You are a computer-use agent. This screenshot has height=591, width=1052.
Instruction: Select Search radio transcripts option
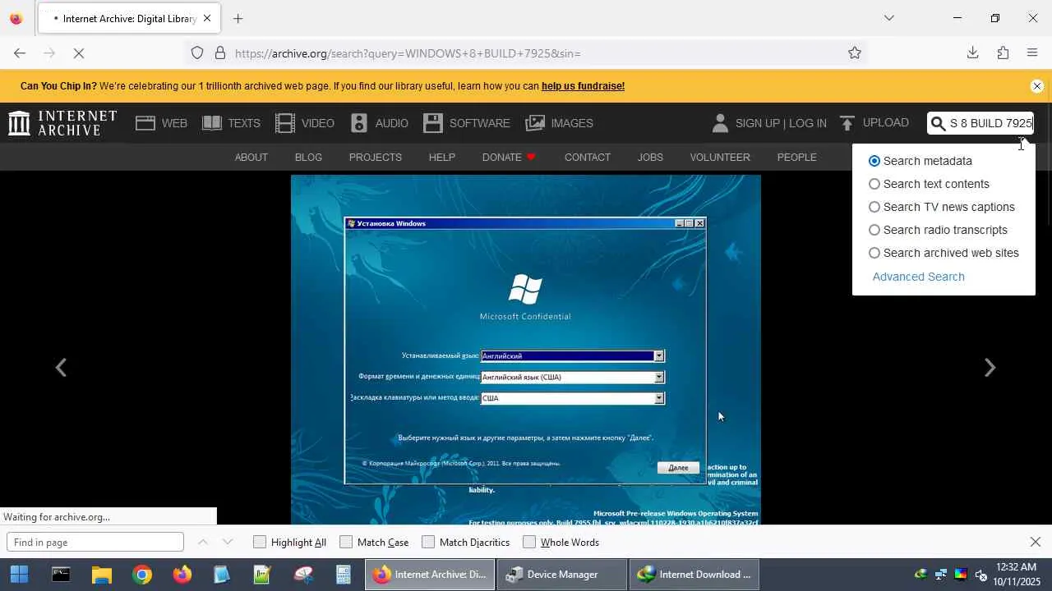pos(874,230)
